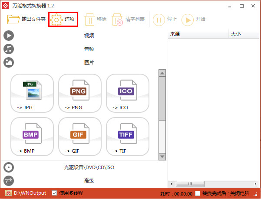Expand the 音频 audio category
This screenshot has width=261, height=199.
click(x=89, y=49)
